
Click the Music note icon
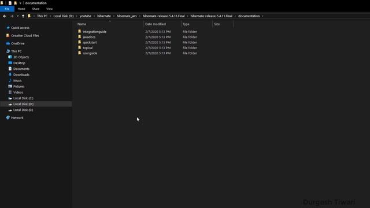tap(10, 80)
